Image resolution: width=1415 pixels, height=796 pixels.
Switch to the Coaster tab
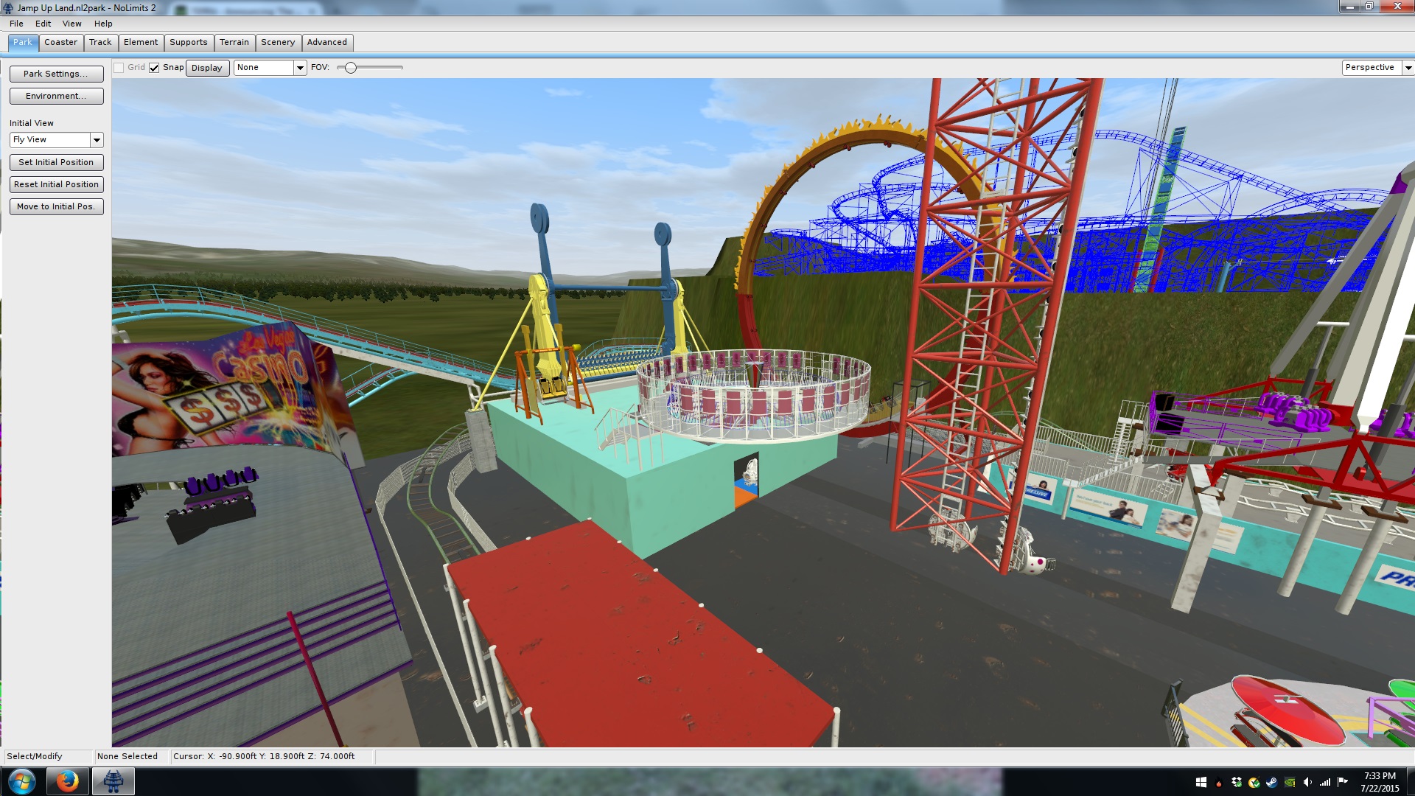pyautogui.click(x=60, y=43)
